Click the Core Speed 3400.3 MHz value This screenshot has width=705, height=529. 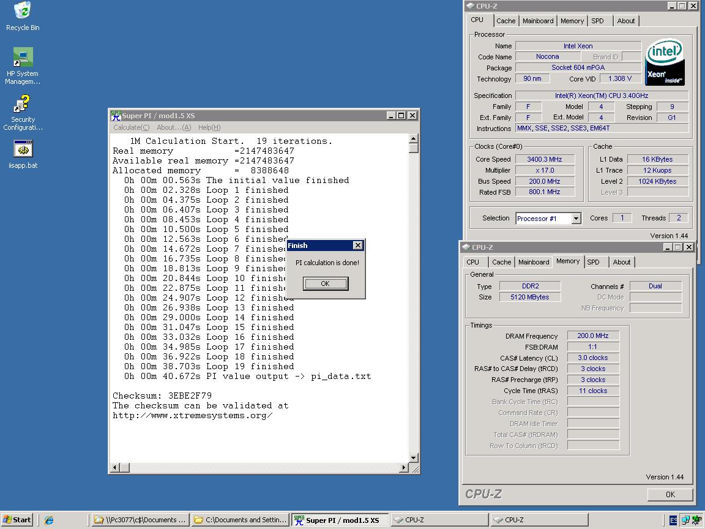click(545, 159)
